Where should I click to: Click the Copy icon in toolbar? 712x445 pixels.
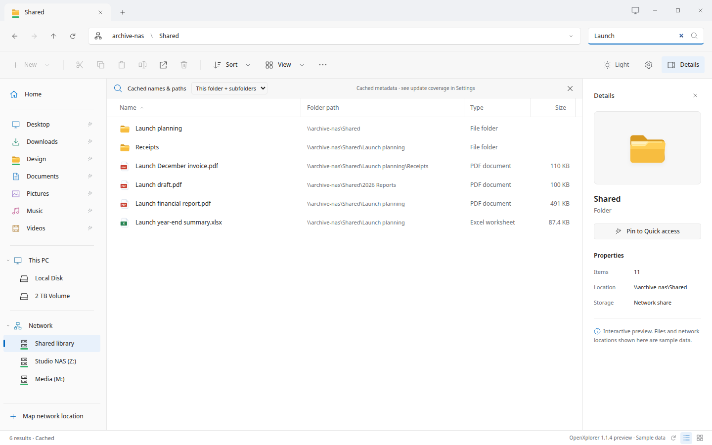100,65
